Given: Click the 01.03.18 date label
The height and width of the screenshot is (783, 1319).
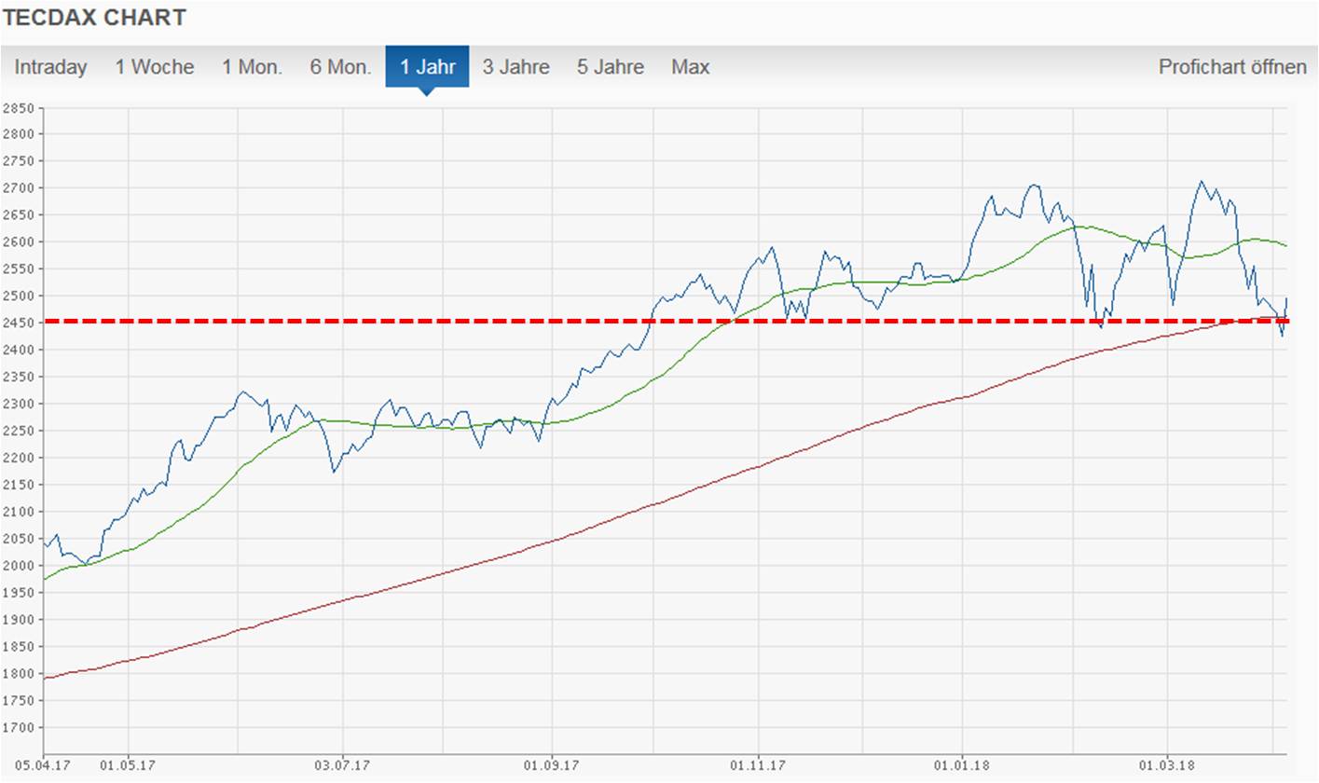Looking at the screenshot, I should (1167, 766).
